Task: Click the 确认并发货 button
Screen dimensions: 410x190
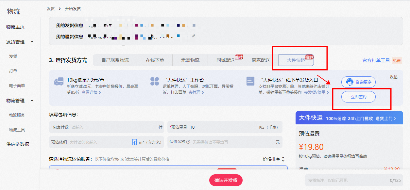Action: (226, 180)
